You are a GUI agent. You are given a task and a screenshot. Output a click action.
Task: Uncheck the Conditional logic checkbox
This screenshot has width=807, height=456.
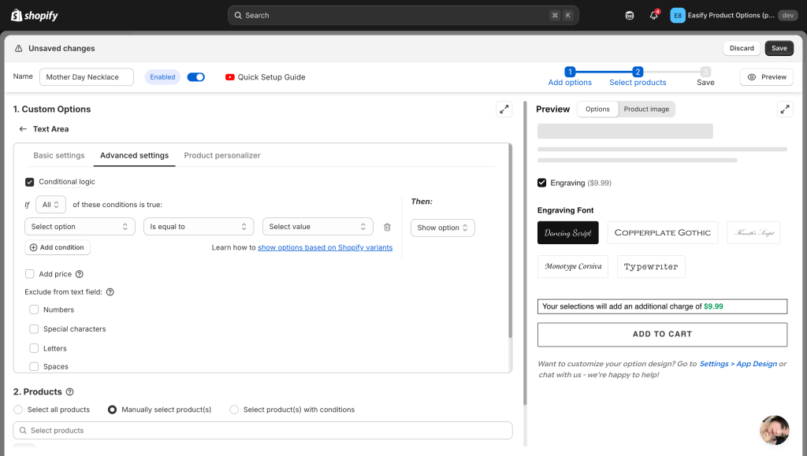click(30, 182)
